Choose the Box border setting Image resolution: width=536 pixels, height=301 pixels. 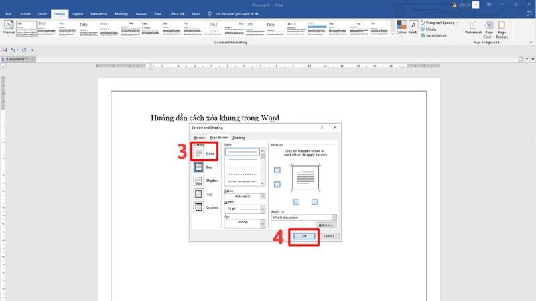[200, 167]
